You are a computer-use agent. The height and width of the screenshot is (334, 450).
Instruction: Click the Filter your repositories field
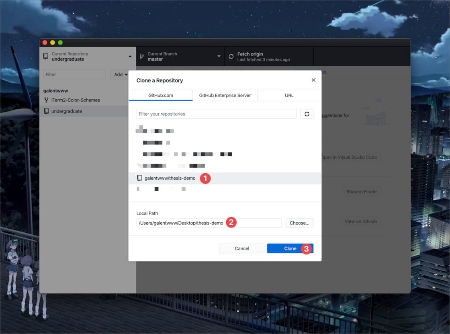217,114
